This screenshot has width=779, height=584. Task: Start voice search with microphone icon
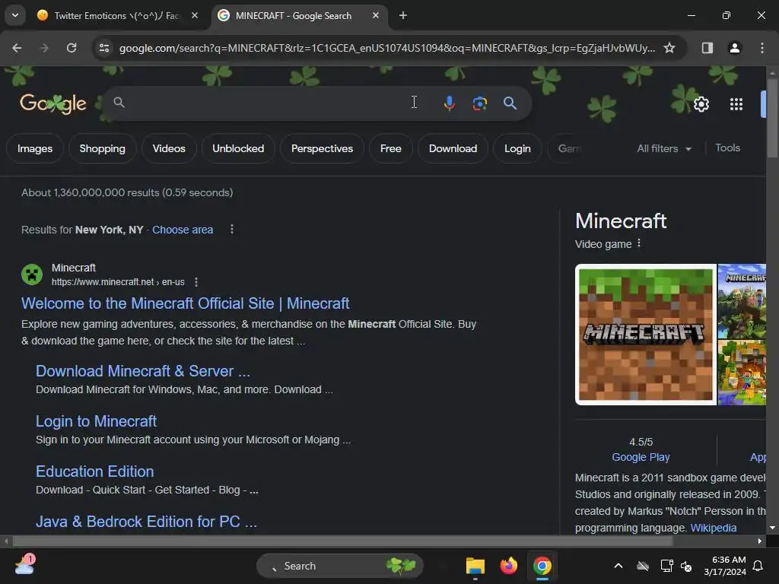(449, 103)
